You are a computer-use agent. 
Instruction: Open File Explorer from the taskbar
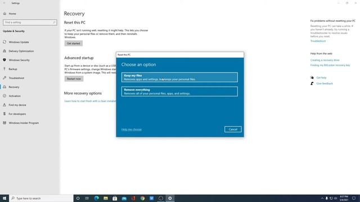tap(106, 198)
